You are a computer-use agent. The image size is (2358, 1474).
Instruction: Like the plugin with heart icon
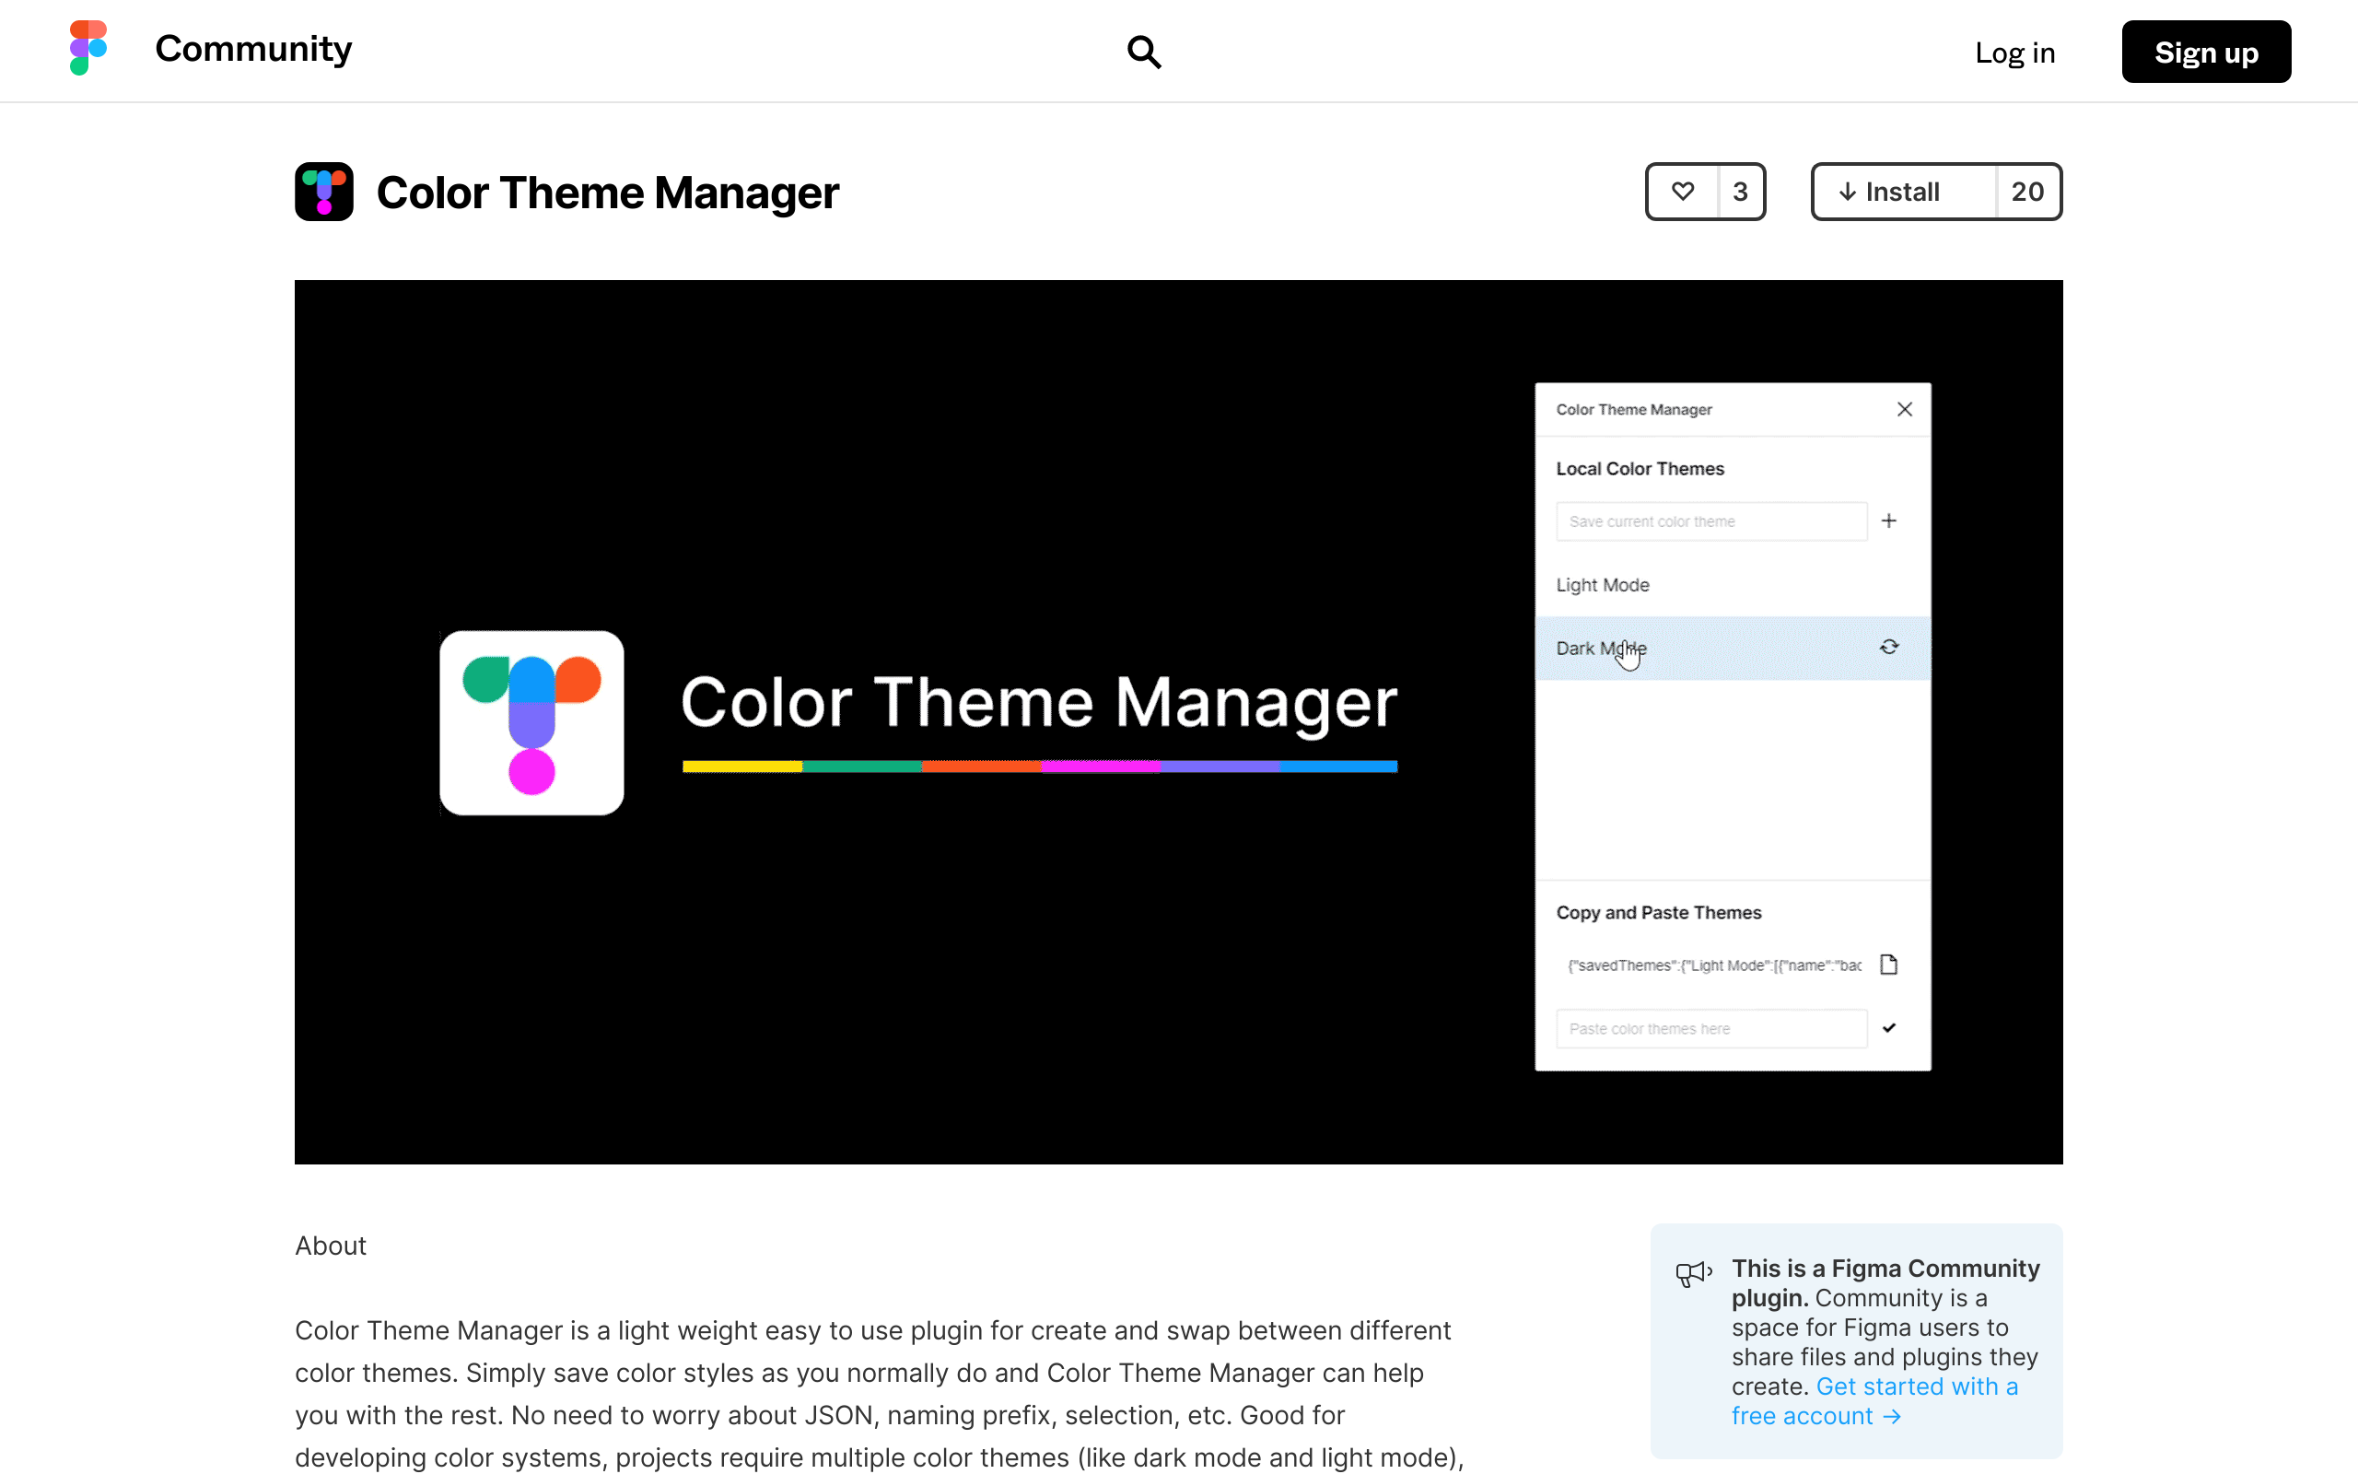[x=1683, y=192]
